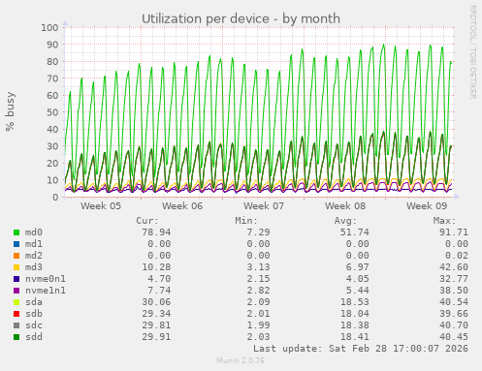Select the sdb legend label
This screenshot has width=482, height=371.
pyautogui.click(x=34, y=314)
